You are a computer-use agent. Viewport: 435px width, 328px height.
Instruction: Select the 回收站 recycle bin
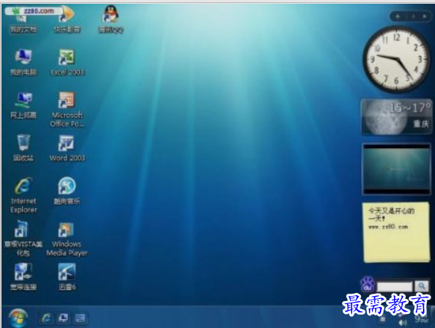coord(23,148)
